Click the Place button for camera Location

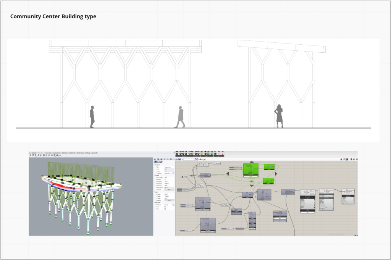coord(168,190)
